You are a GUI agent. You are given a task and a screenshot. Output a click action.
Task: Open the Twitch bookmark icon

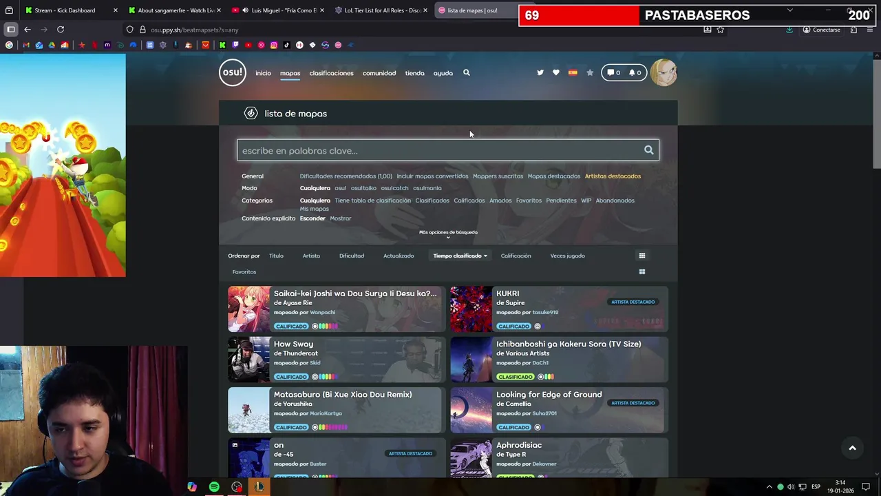click(235, 45)
